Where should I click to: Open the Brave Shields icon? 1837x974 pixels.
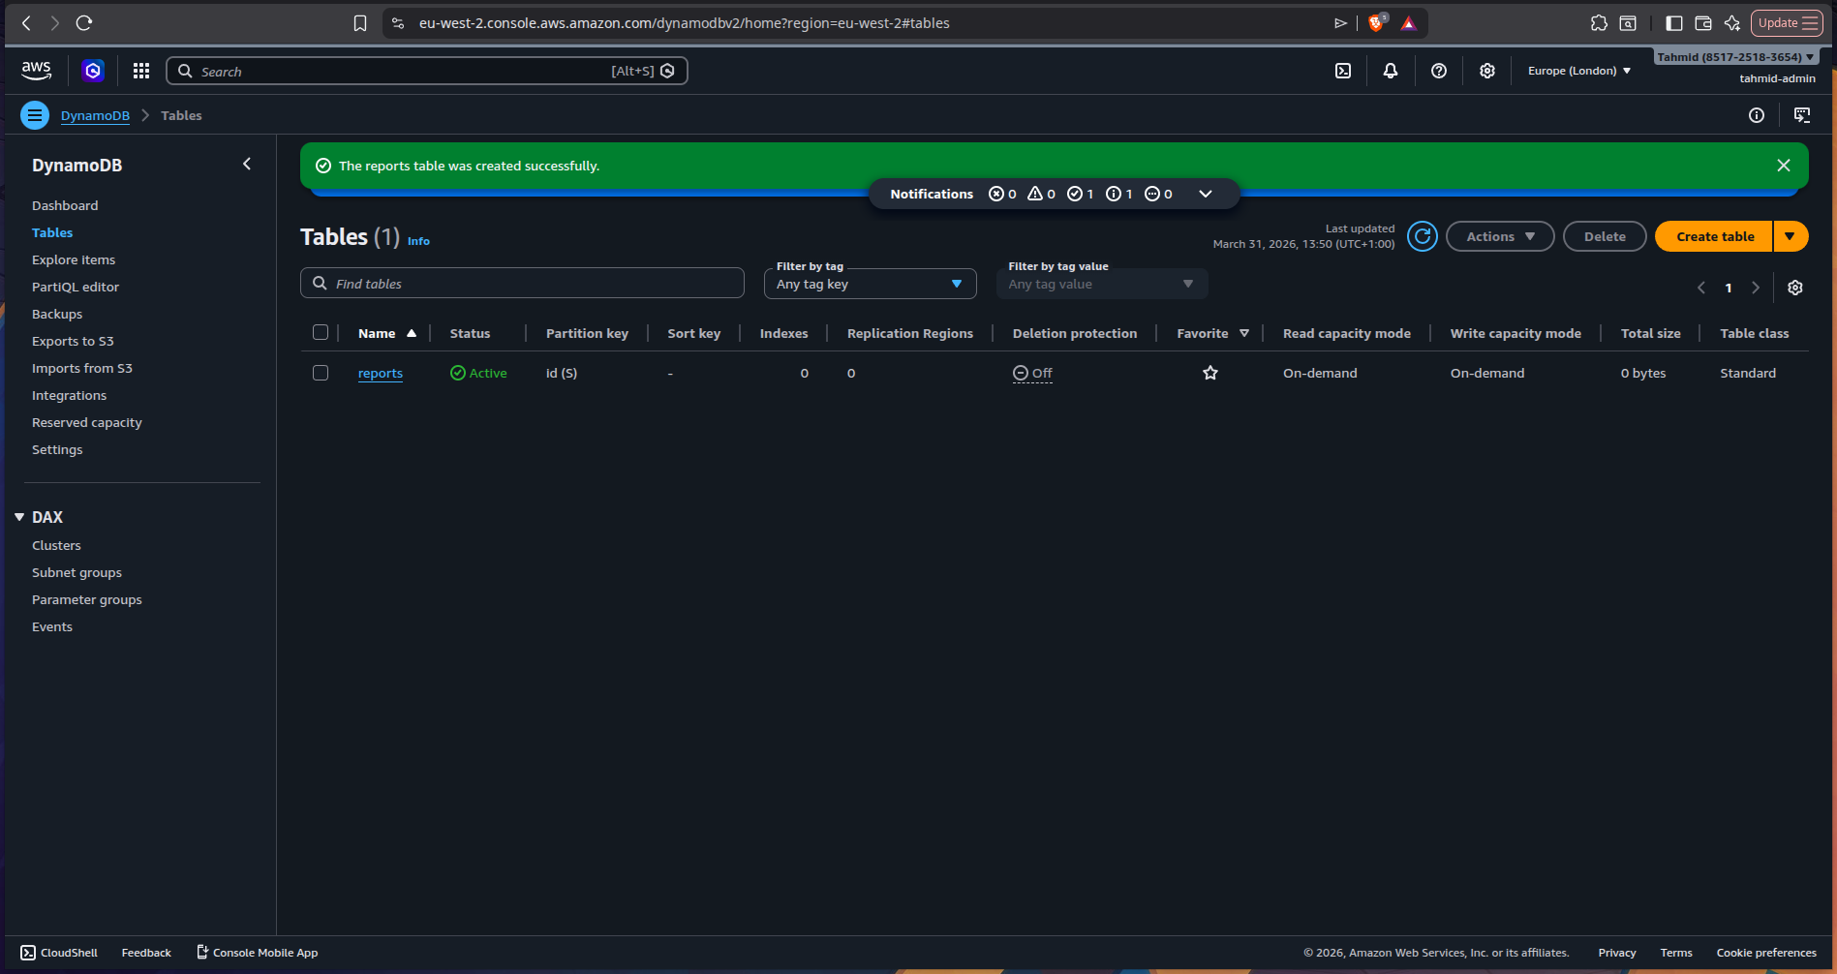click(1377, 22)
